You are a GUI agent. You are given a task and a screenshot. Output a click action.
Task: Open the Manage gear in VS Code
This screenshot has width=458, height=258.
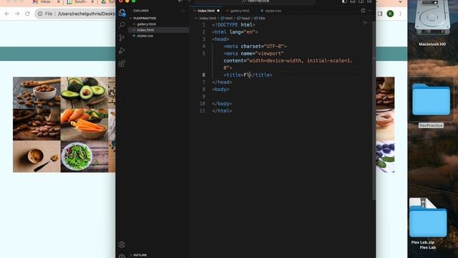coord(122,256)
